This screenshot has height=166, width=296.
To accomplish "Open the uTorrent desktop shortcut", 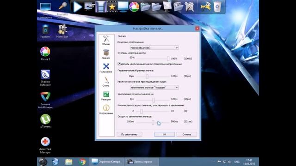I will coord(45,121).
